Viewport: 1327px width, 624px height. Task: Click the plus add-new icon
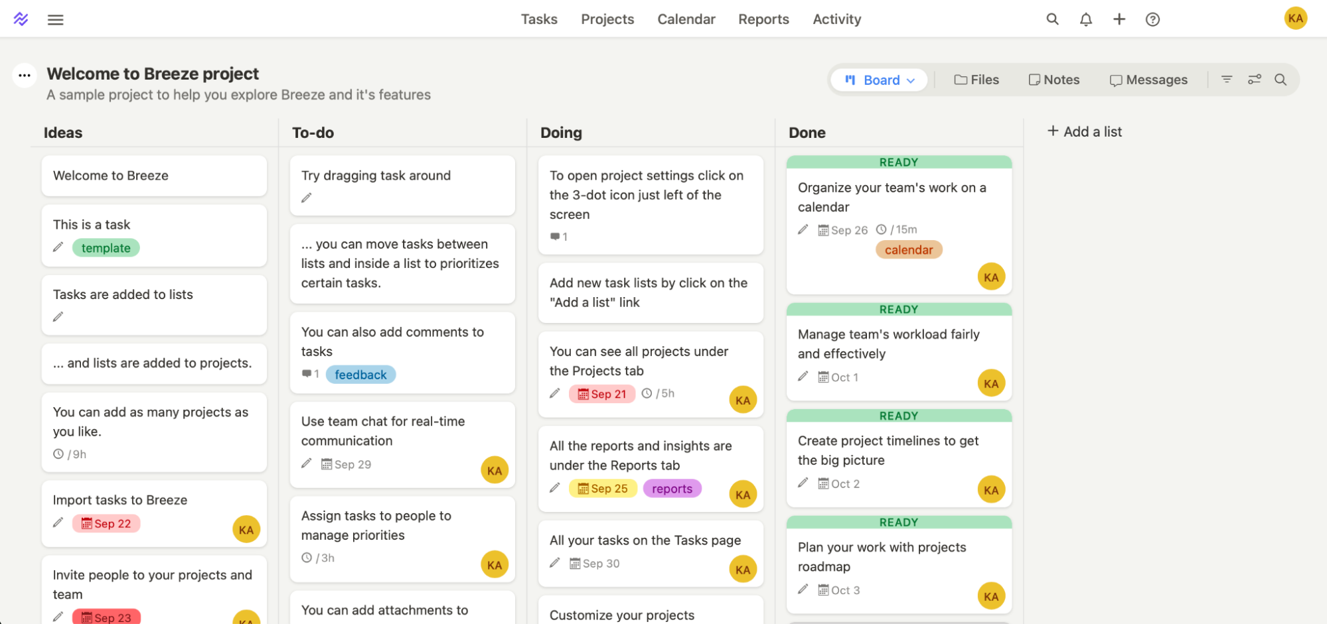(x=1119, y=19)
